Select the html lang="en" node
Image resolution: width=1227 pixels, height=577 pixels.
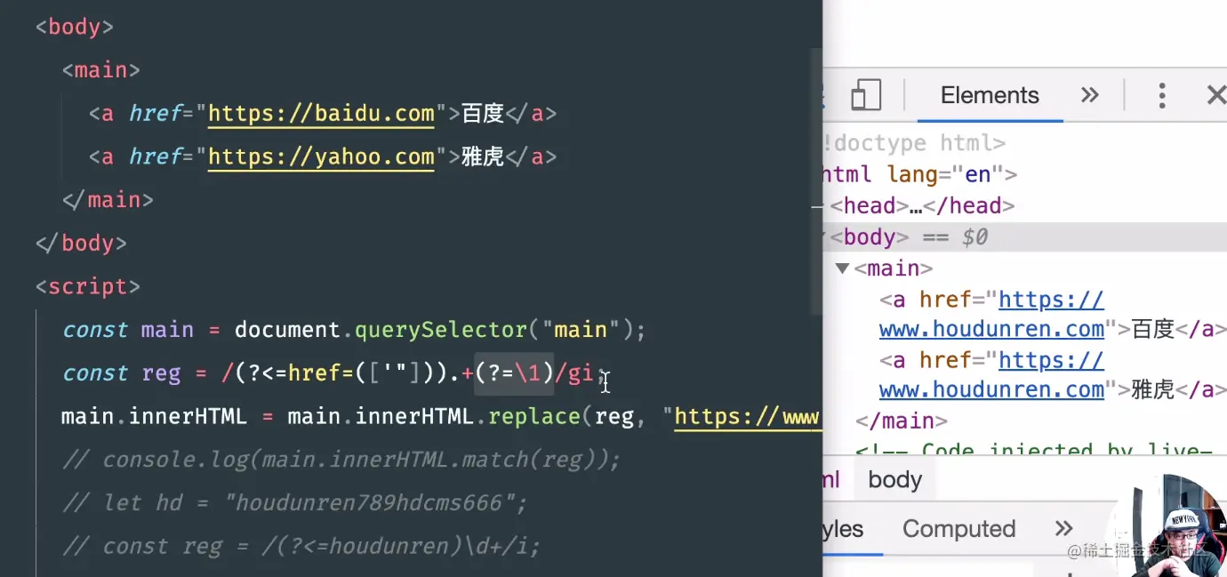point(919,174)
